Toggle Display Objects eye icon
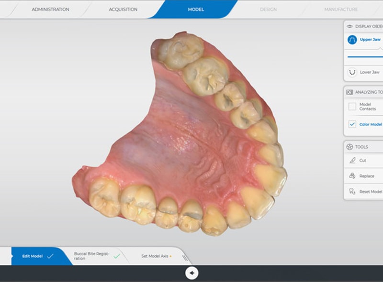The width and height of the screenshot is (383, 282). point(349,26)
